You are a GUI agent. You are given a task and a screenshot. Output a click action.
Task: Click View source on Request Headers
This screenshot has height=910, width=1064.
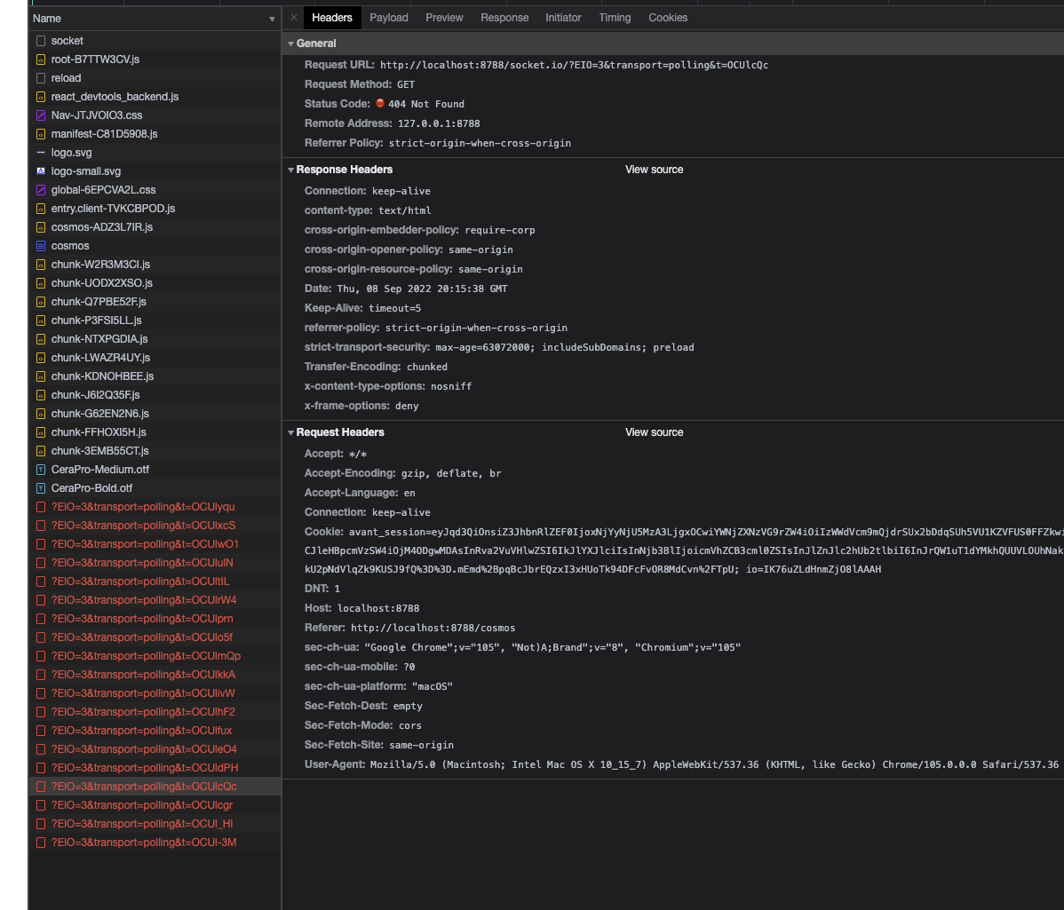point(654,432)
